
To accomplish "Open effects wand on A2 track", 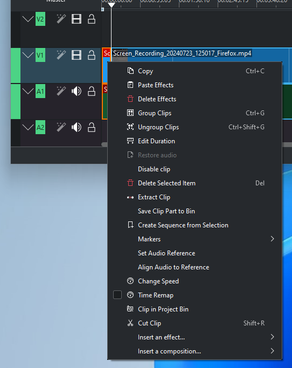I will click(x=61, y=128).
